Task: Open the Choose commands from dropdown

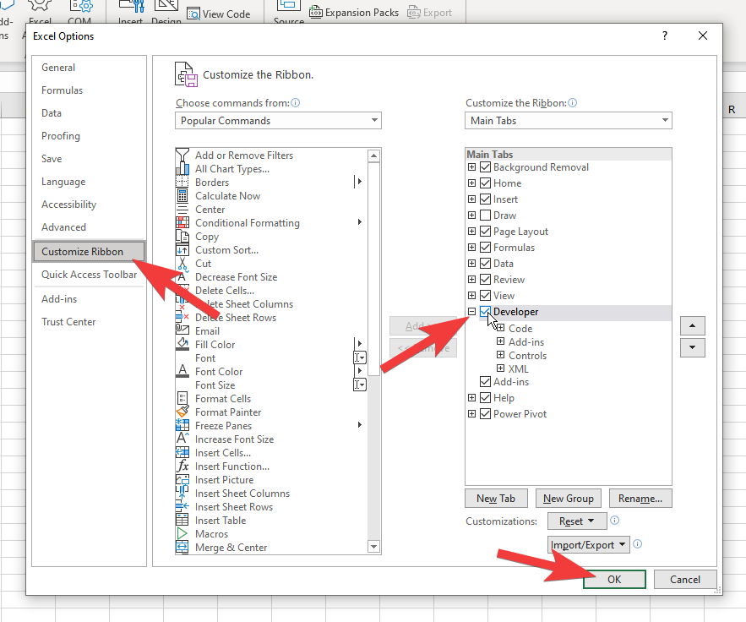Action: click(x=279, y=121)
